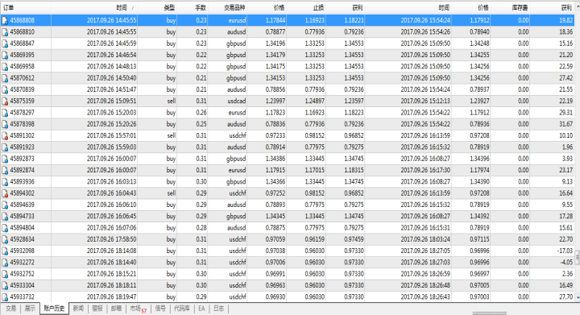Click the profit value 19.82

tap(566, 20)
